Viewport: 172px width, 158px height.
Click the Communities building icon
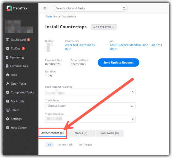[x=7, y=66]
